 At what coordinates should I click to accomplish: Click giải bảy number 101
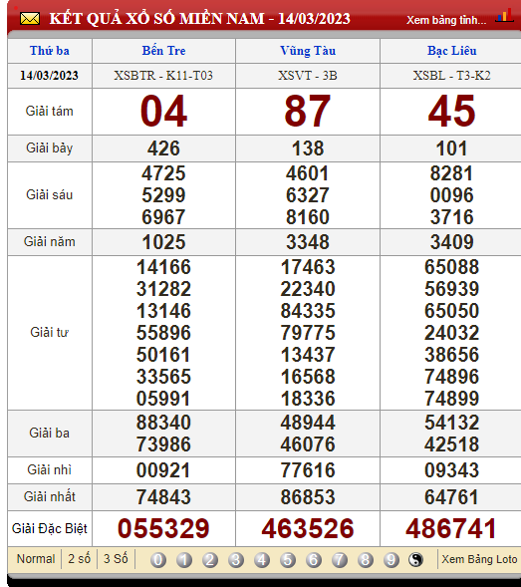451,148
